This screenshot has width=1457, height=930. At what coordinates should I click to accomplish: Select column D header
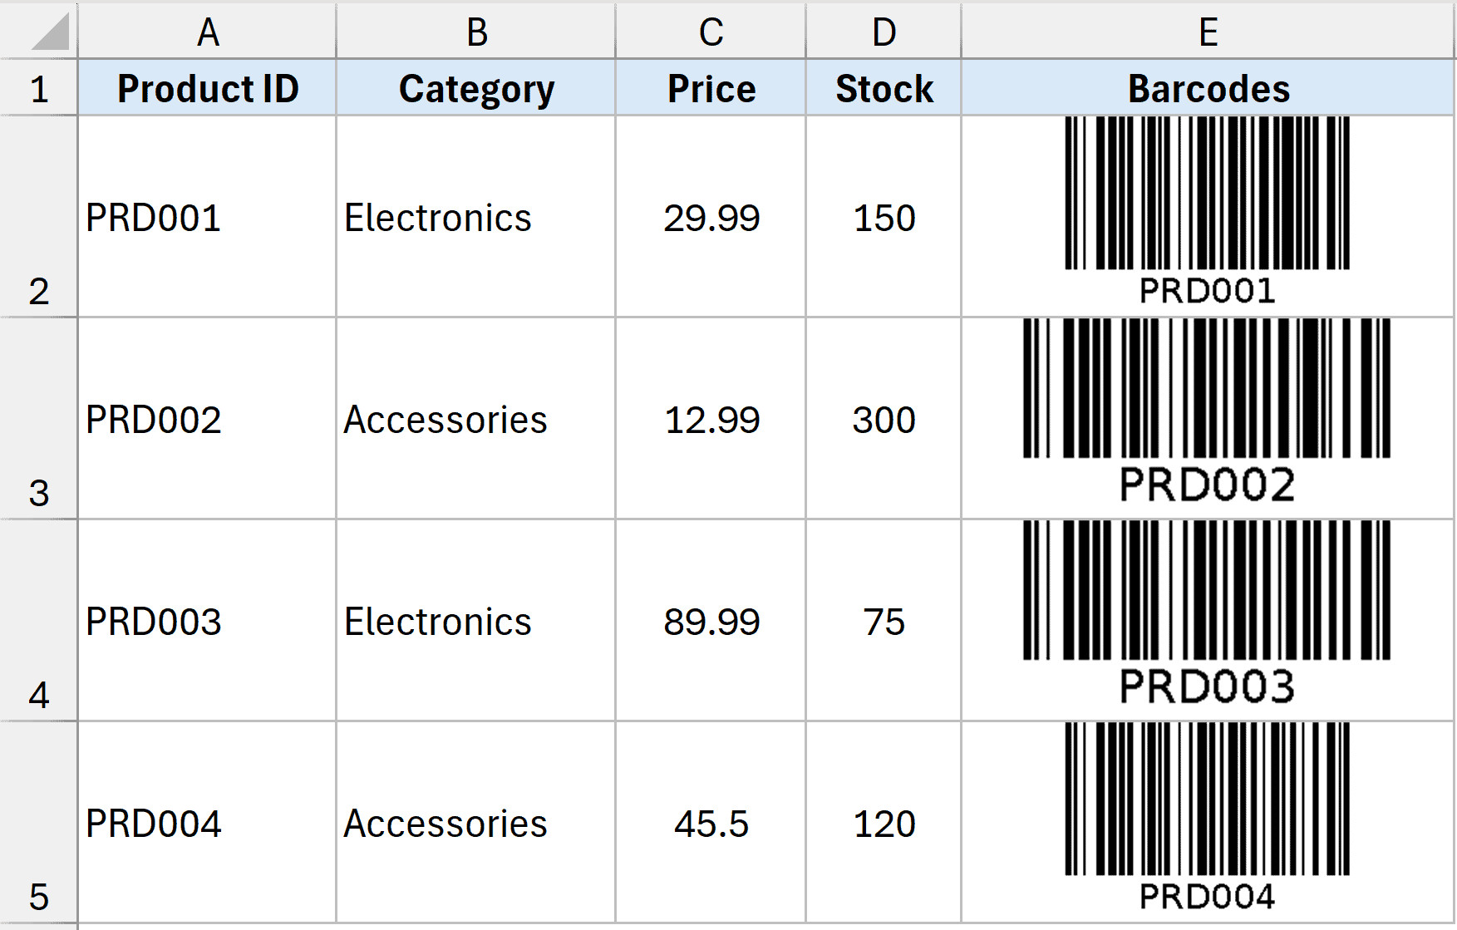[884, 32]
